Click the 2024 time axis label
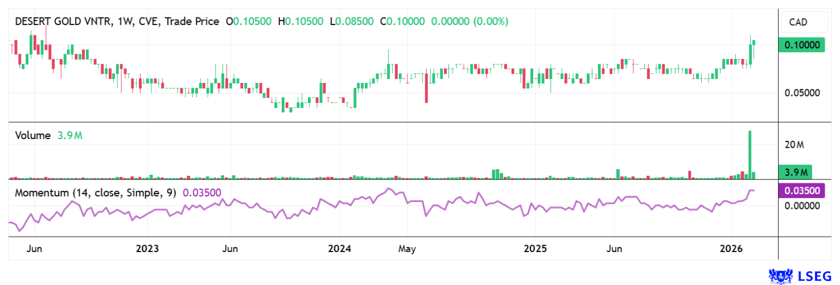Viewport: 840px width, 285px height. tap(339, 249)
